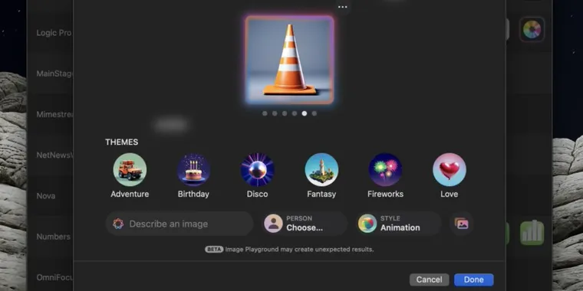The height and width of the screenshot is (291, 583).
Task: Click the Image Playground flower icon
Action: coord(118,224)
